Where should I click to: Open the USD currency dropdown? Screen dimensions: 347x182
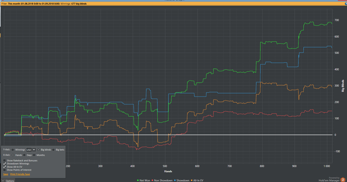[x=34, y=150]
